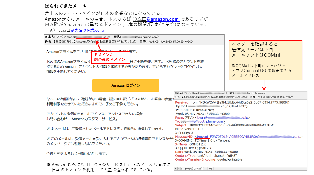This screenshot has height=175, width=314.
Task: Click the Subject: line in header source
Action: click(x=225, y=125)
